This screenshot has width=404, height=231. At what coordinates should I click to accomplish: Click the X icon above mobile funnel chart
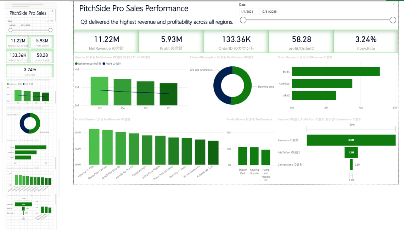click(32, 196)
